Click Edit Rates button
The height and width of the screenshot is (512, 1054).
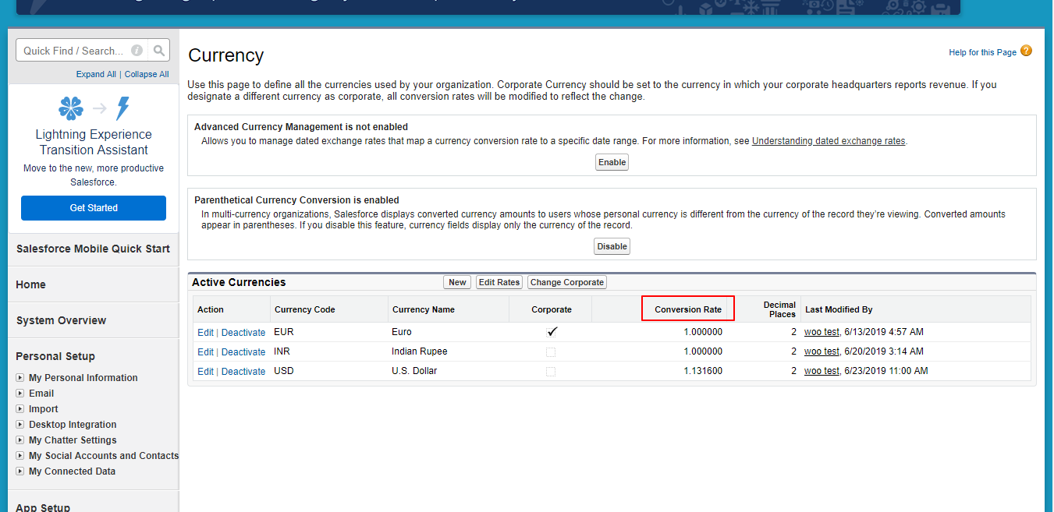point(499,282)
